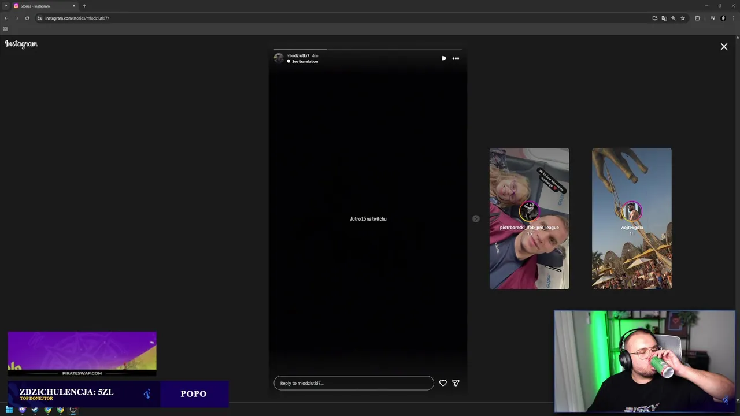Open the wojtekgola story preview
Image resolution: width=740 pixels, height=416 pixels.
click(631, 218)
